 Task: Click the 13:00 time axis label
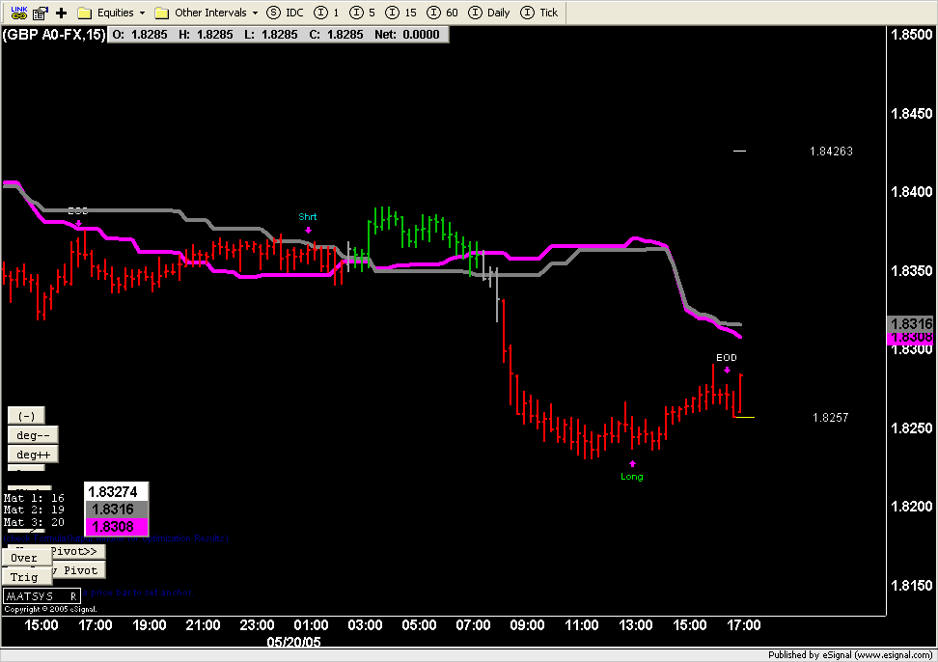[635, 625]
